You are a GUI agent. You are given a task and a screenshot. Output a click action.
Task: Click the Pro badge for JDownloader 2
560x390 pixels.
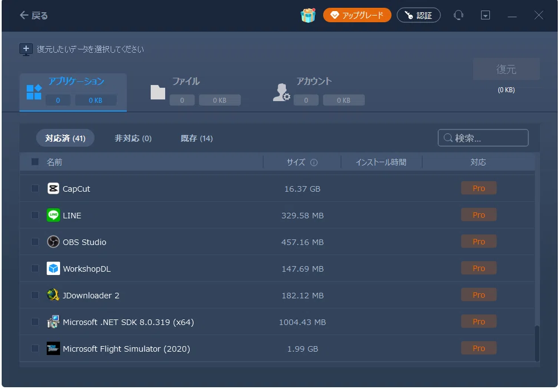[479, 295]
